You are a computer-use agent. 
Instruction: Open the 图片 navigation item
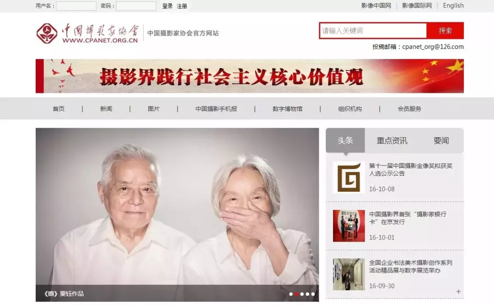154,109
